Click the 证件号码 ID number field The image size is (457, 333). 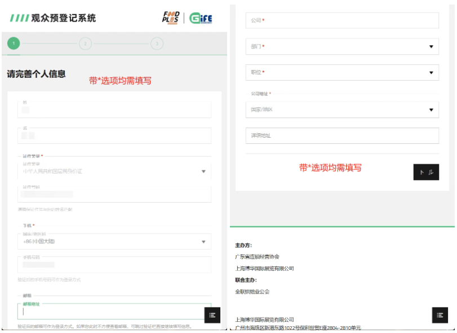coord(114,194)
